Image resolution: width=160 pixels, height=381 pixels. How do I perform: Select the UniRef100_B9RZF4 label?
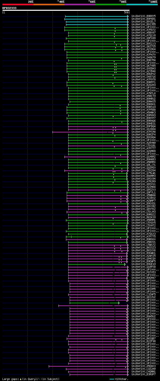point(143,135)
